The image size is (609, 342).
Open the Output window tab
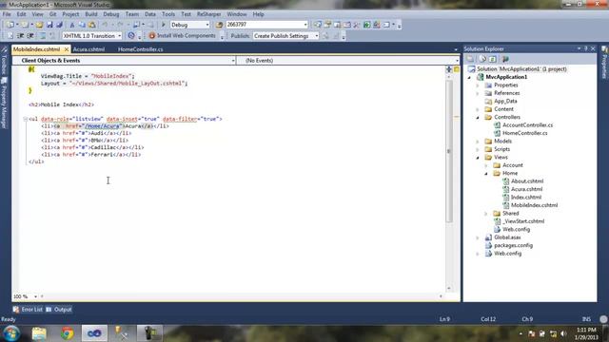tap(59, 310)
